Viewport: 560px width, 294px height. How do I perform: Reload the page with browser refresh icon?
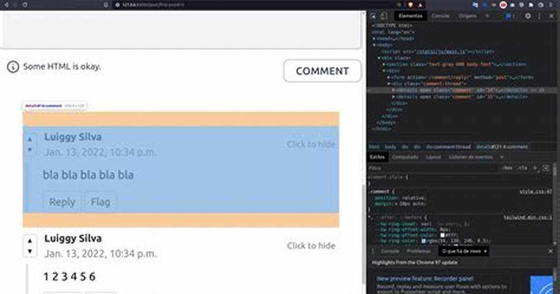coord(25,5)
